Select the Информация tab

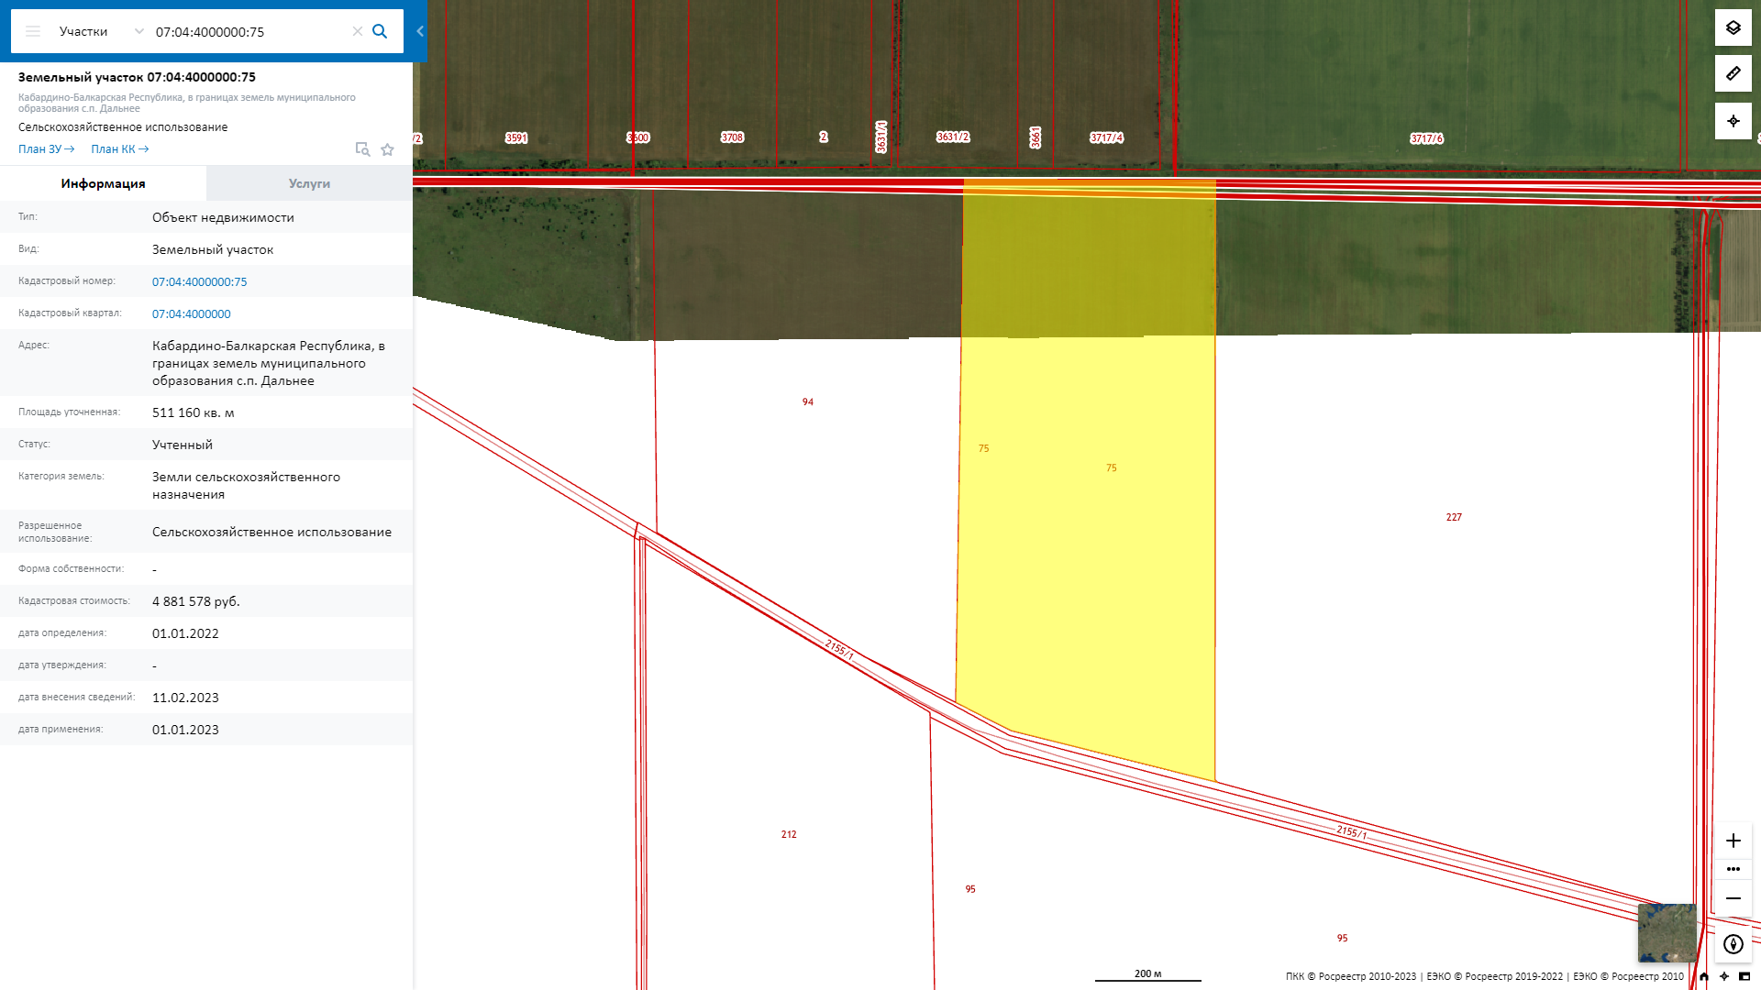[x=103, y=183]
